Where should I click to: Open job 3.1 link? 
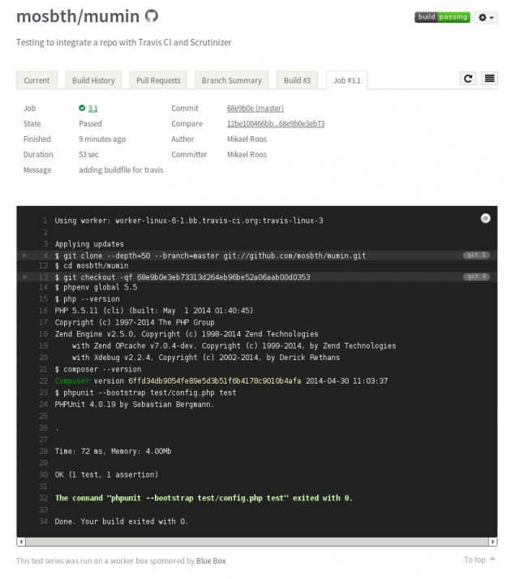click(x=92, y=108)
